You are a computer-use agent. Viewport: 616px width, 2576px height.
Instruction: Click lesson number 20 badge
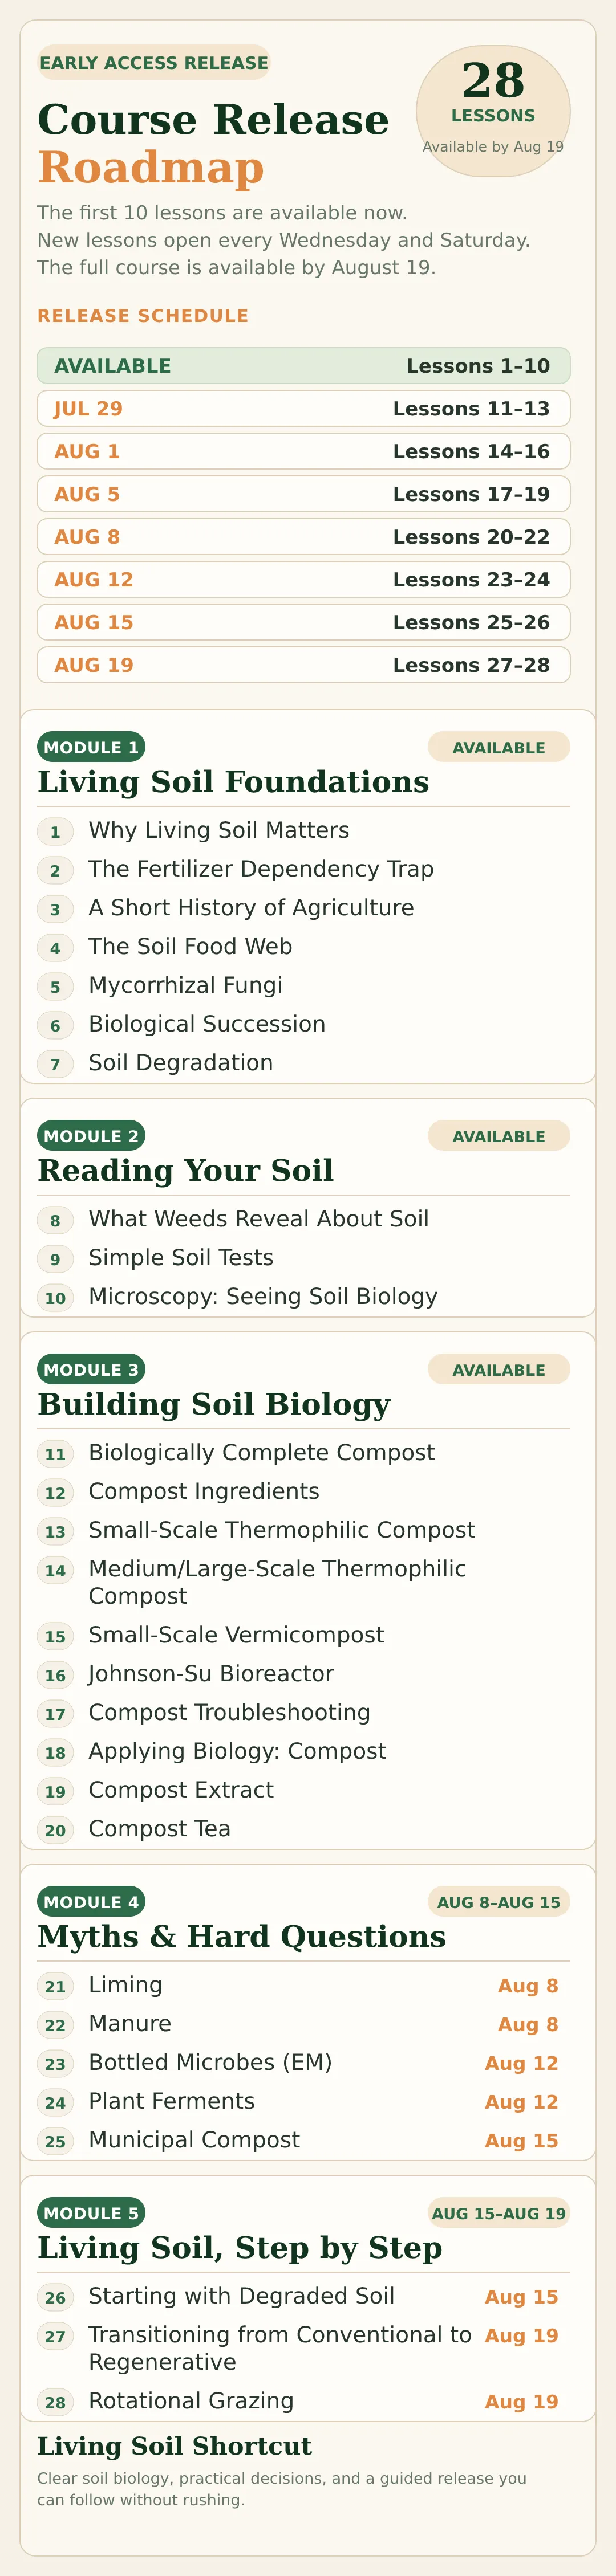(x=55, y=1830)
